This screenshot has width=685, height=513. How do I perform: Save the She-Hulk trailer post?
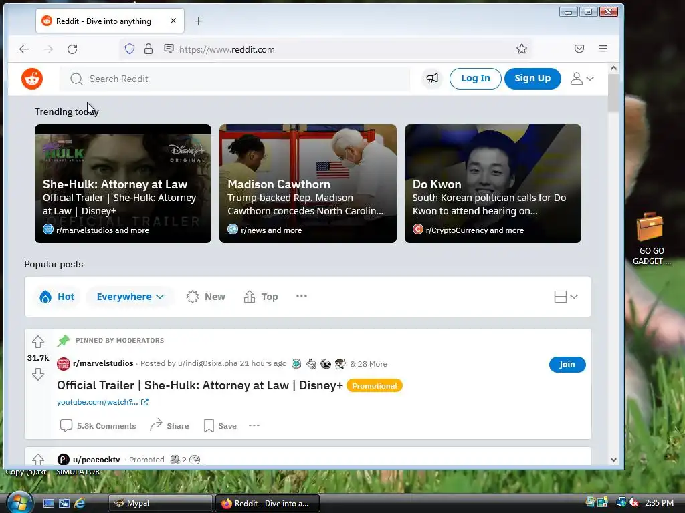(x=220, y=425)
